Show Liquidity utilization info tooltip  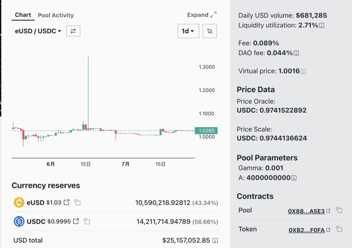coord(322,25)
